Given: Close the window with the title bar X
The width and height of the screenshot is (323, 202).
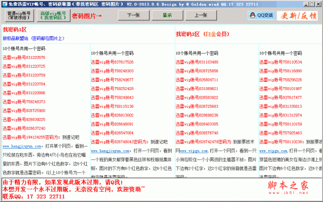Looking at the screenshot, I should 318,4.
